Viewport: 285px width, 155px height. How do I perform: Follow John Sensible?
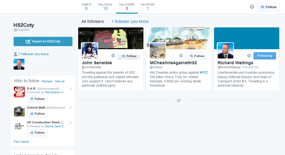(x=129, y=56)
